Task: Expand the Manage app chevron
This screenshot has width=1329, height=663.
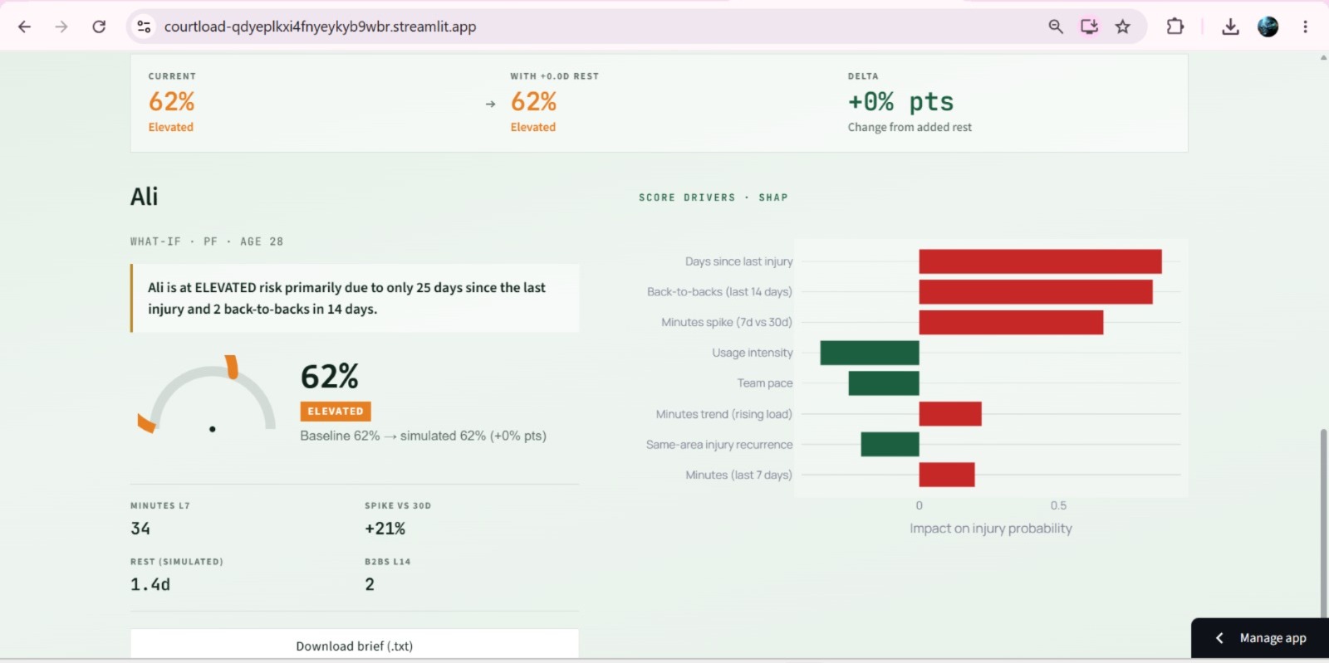Action: tap(1219, 638)
